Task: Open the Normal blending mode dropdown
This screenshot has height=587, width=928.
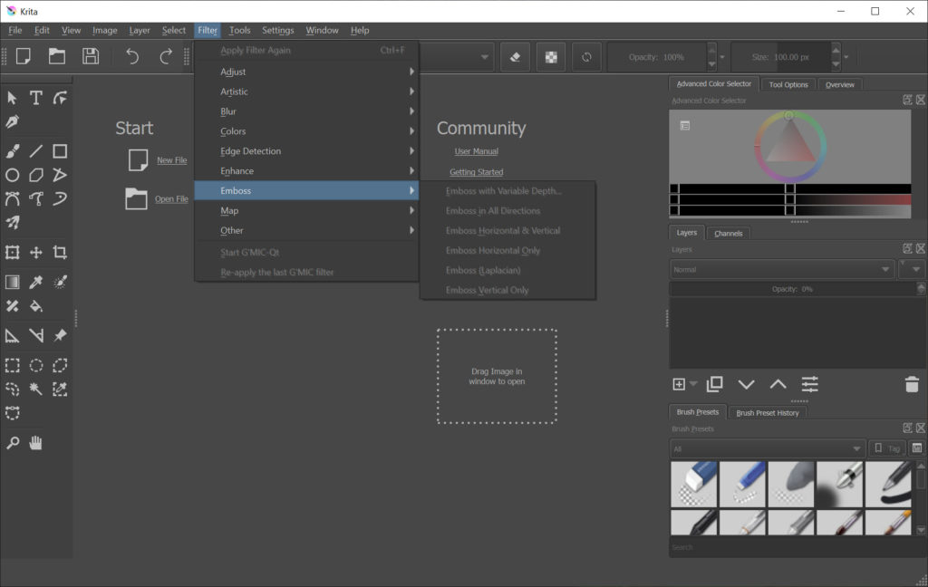Action: [x=782, y=269]
